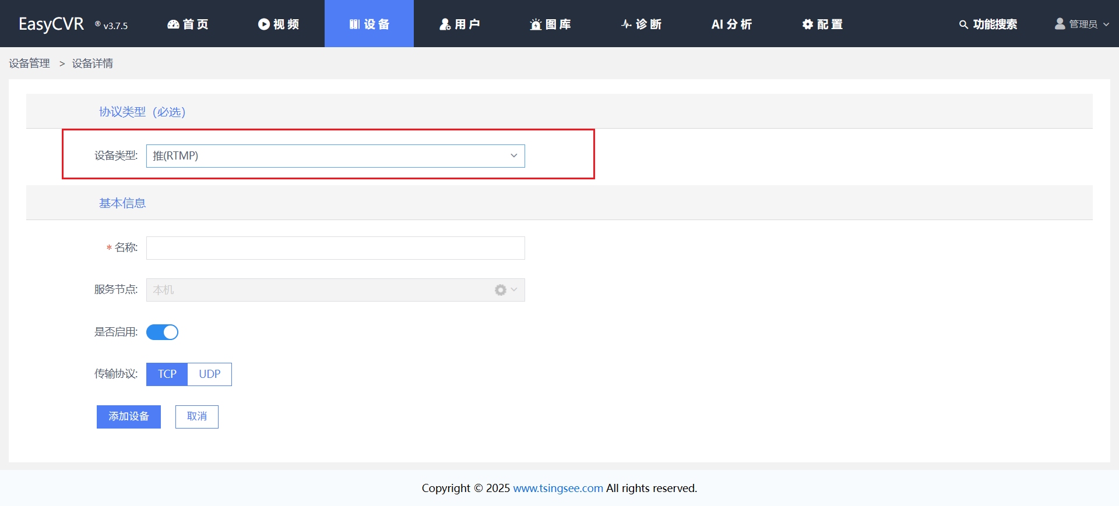Click the alarm icon beside 图库

536,24
